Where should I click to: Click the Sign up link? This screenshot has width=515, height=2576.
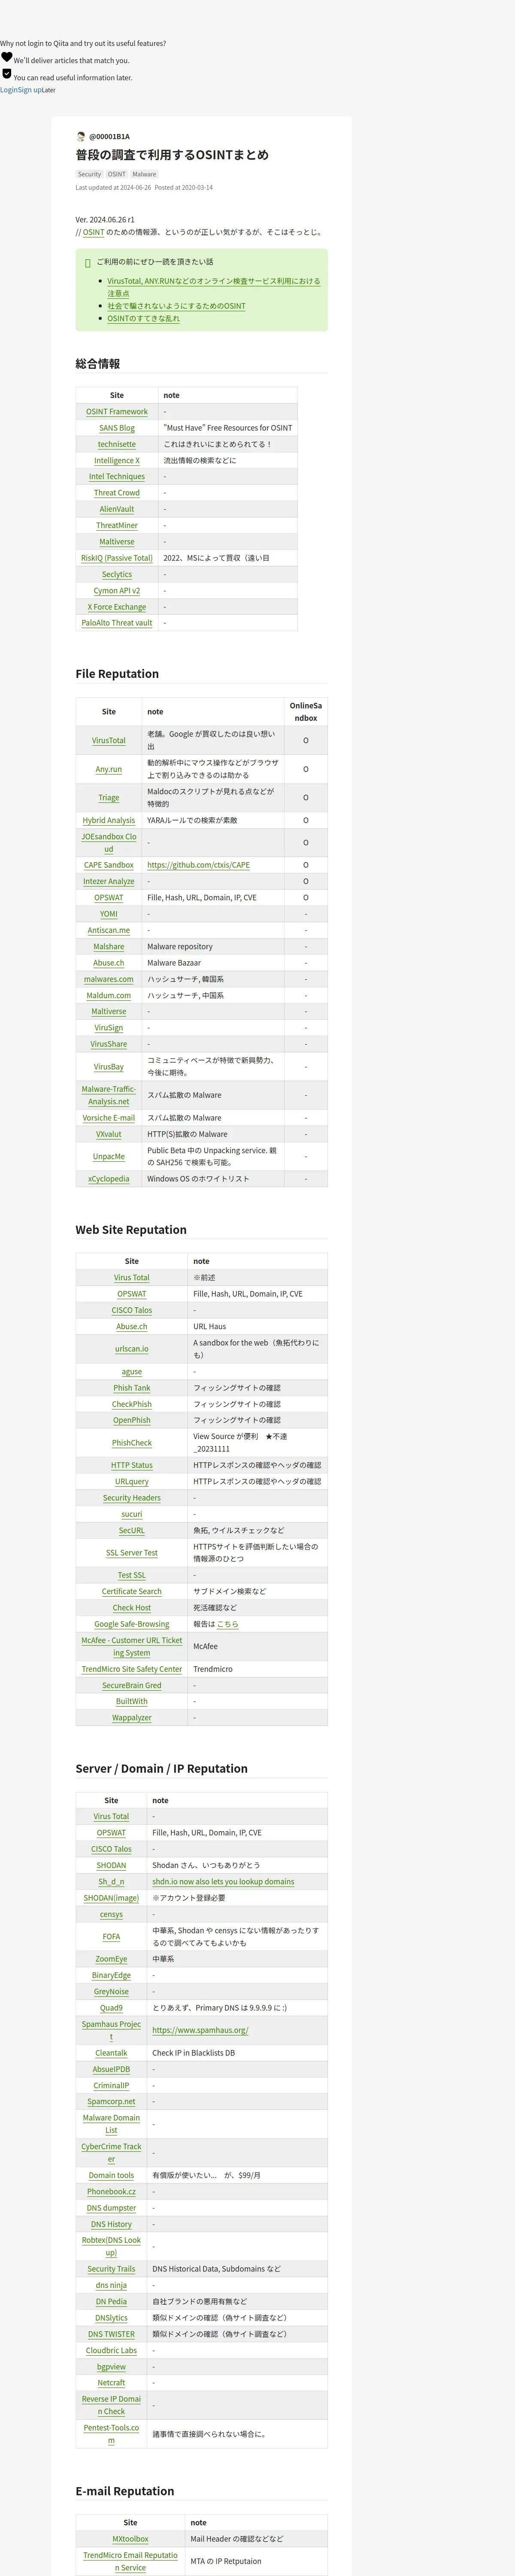click(30, 90)
